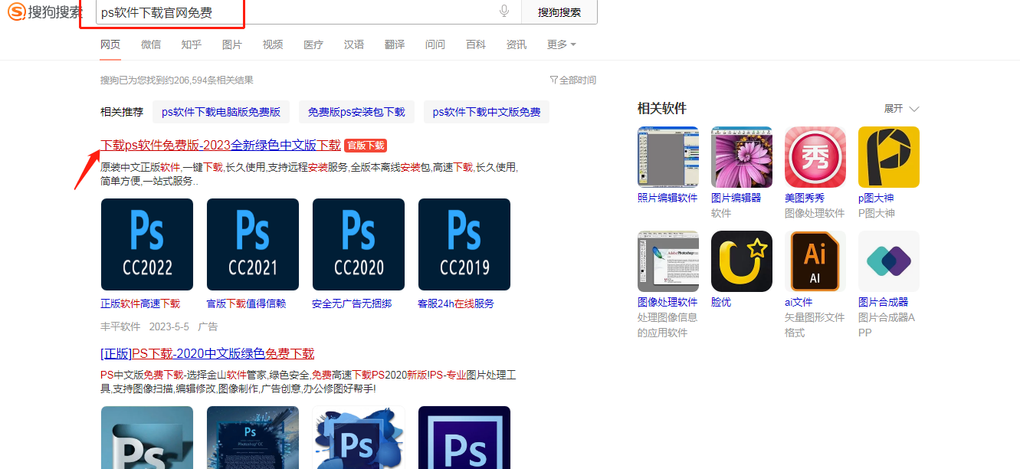Expand related software via 展开
This screenshot has width=1020, height=469.
pyautogui.click(x=901, y=109)
